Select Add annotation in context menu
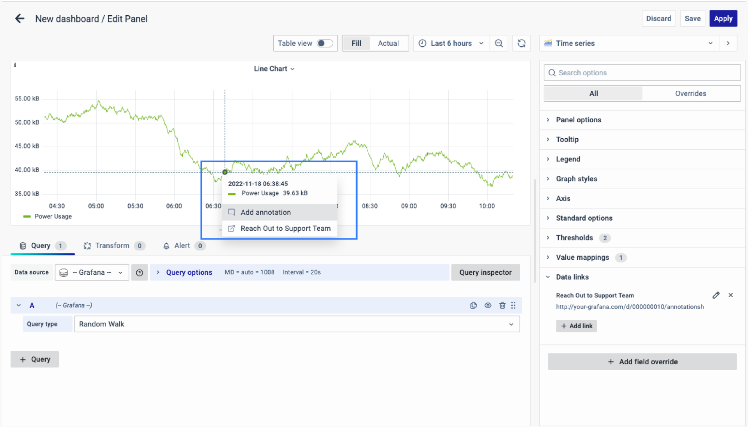This screenshot has width=748, height=427. (x=266, y=212)
